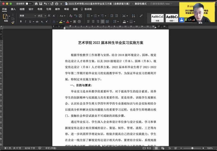
Task: Click the Save disk icon in title bar
Action: (x=40, y=4)
